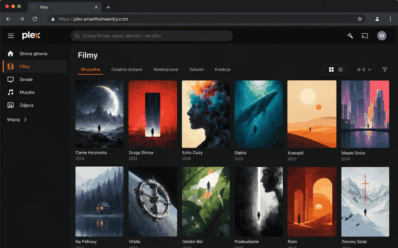Open the browser three-dot menu
The height and width of the screenshot is (248, 398).
point(391,19)
